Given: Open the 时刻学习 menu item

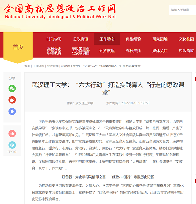Looking at the screenshot, I should point(54,39).
